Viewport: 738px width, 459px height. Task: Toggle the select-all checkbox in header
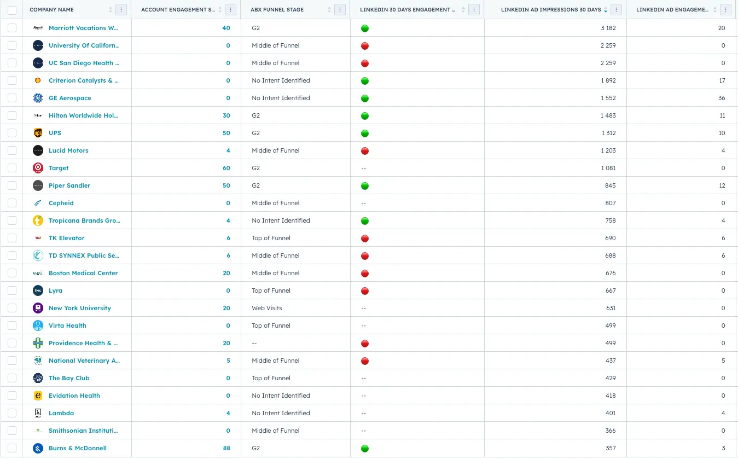pyautogui.click(x=12, y=10)
